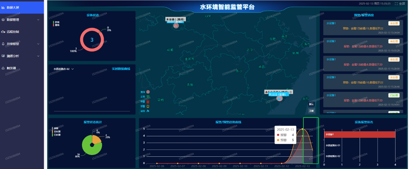Image resolution: width=409 pixels, height=169 pixels.
Task: Expand the 数据管理 sidebar submenu
Action: point(38,20)
